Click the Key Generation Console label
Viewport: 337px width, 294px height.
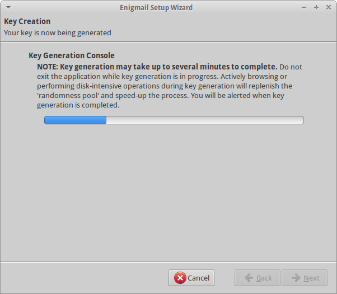coord(72,55)
